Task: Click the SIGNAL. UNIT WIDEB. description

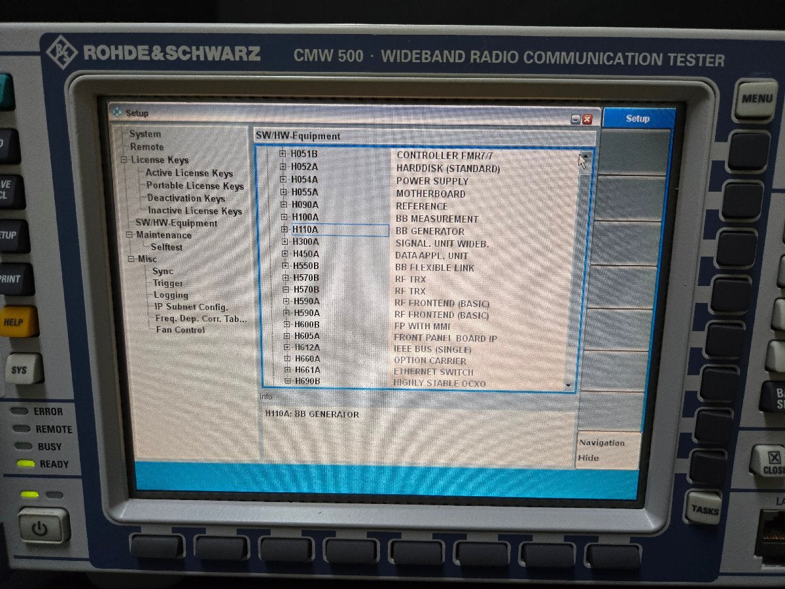Action: point(442,243)
